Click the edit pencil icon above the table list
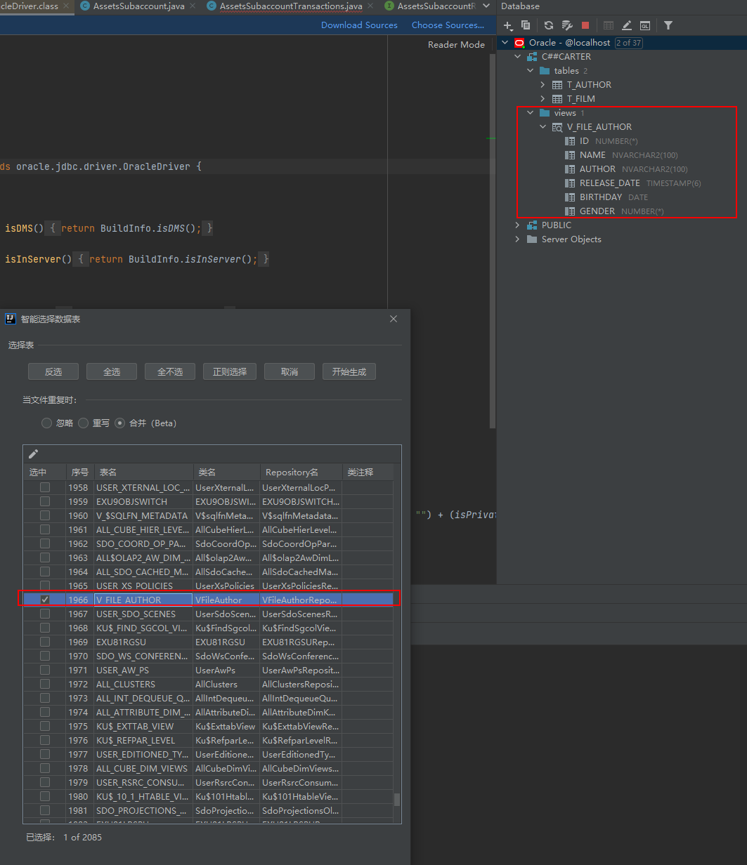Screen dimensions: 747x865 pos(32,454)
